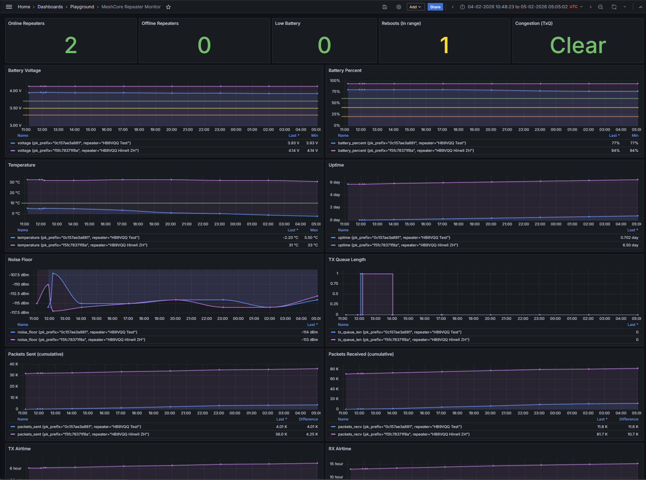Image resolution: width=646 pixels, height=480 pixels.
Task: Open the Home breadcrumb link
Action: (24, 7)
